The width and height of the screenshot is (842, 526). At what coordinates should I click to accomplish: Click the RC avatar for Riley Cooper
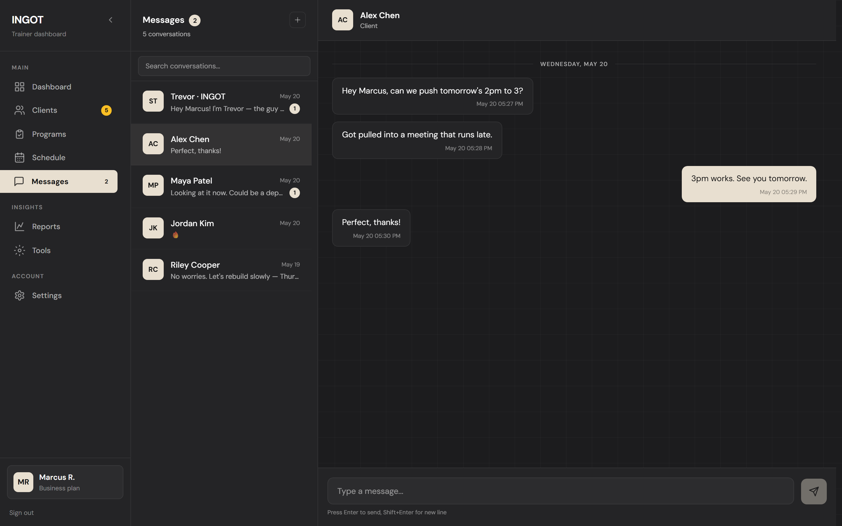(153, 269)
